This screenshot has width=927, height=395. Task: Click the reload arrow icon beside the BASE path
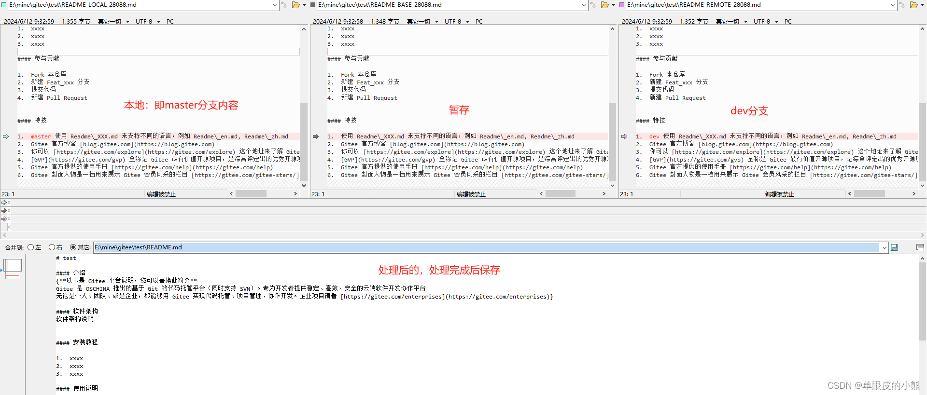[593, 5]
